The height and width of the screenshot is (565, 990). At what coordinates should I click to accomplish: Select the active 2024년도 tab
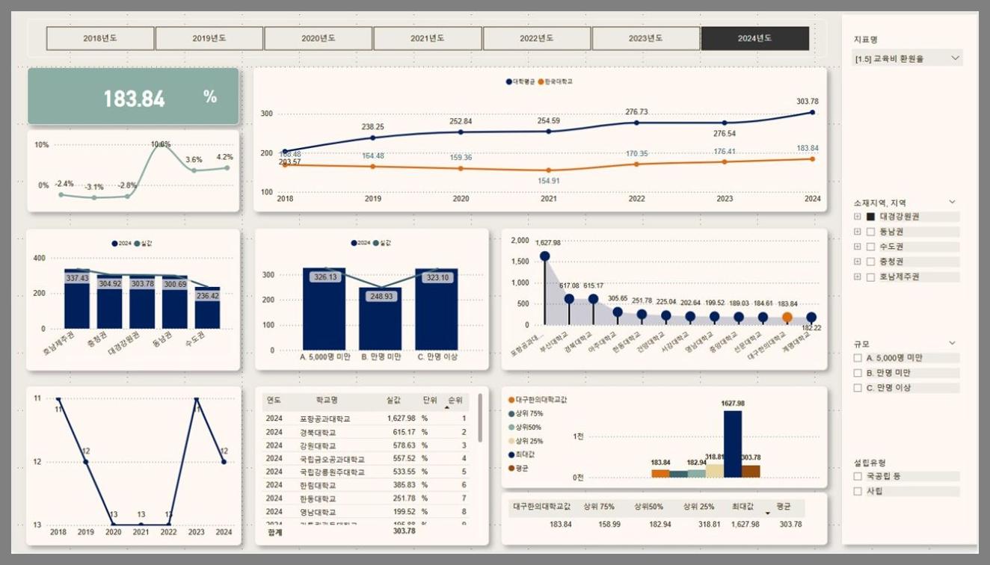[754, 39]
